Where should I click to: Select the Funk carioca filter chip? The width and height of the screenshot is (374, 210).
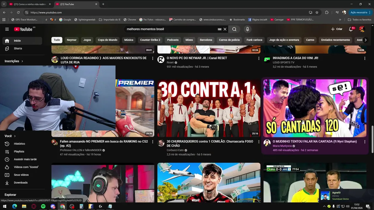pos(254,40)
